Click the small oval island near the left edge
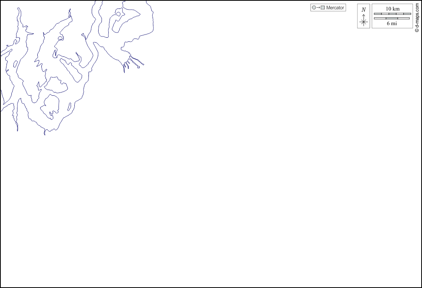This screenshot has width=422, height=288. (15, 64)
